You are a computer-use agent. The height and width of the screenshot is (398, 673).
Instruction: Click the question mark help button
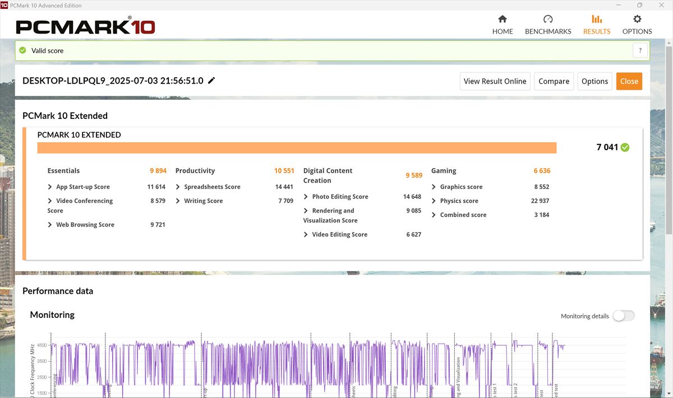640,50
